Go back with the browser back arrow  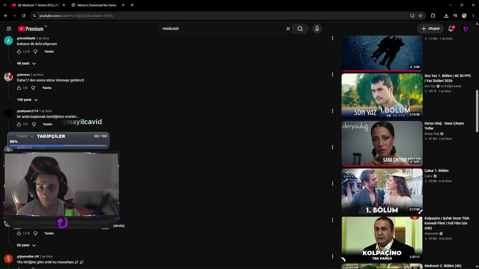pyautogui.click(x=6, y=16)
